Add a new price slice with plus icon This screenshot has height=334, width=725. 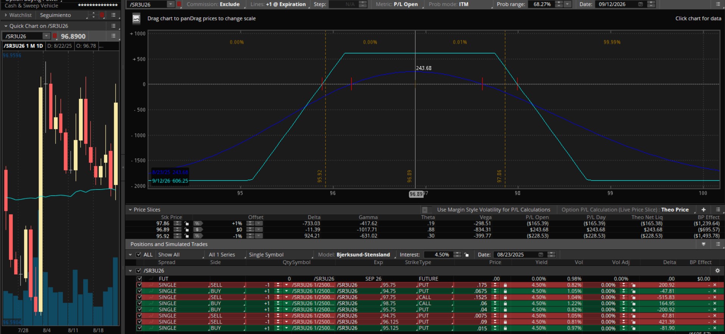click(x=703, y=209)
